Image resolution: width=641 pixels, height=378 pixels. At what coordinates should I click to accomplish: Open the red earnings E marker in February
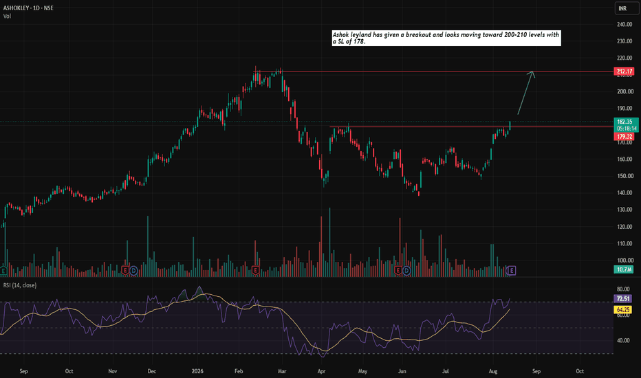click(255, 270)
